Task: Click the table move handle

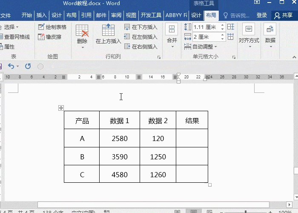Action: (61, 108)
